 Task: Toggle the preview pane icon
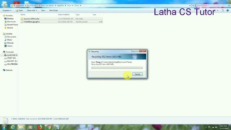point(222,10)
